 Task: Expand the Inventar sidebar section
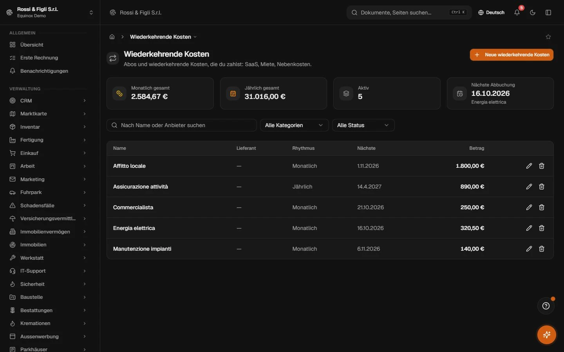pyautogui.click(x=48, y=127)
